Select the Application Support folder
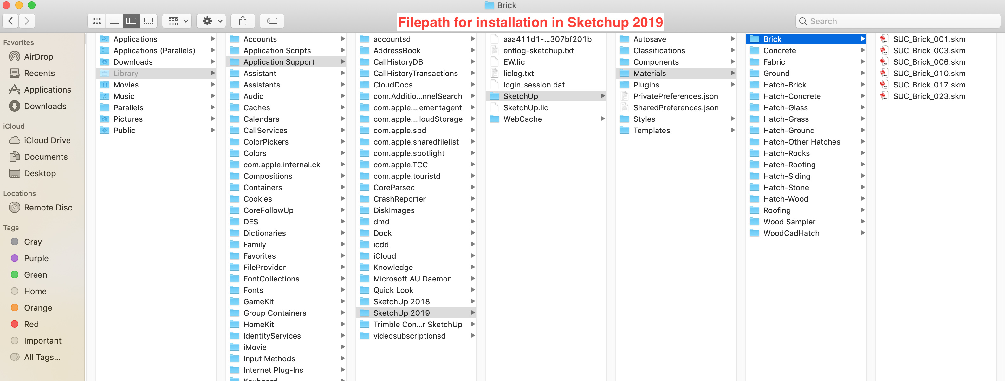This screenshot has height=381, width=1005. (x=286, y=62)
